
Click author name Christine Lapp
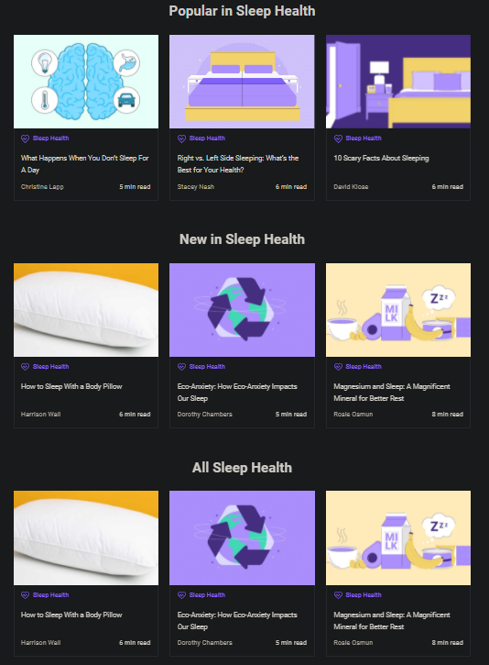point(42,186)
